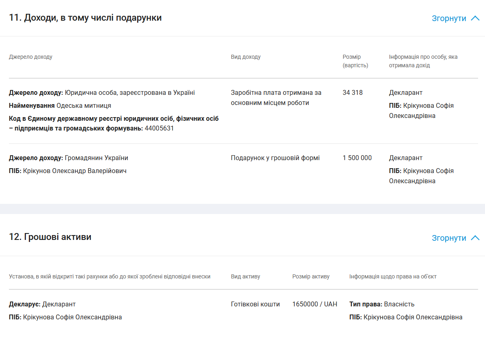Screen dimensions: 485x338
Task: Click the Вид активу column header
Action: coord(245,276)
